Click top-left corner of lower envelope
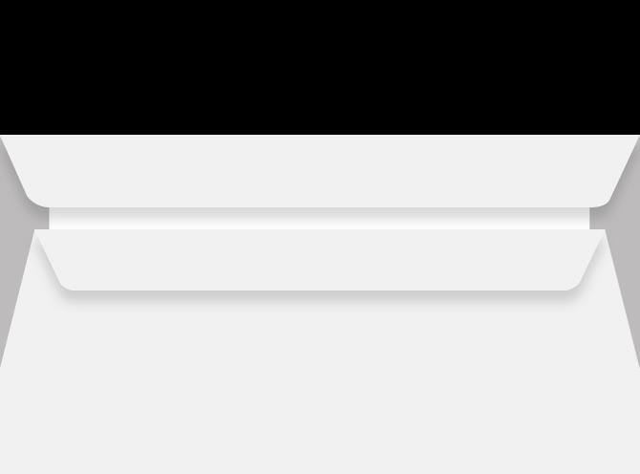This screenshot has height=474, width=640. (35, 230)
